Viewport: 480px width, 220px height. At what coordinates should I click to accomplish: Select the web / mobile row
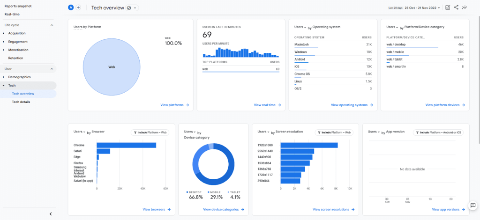(425, 52)
